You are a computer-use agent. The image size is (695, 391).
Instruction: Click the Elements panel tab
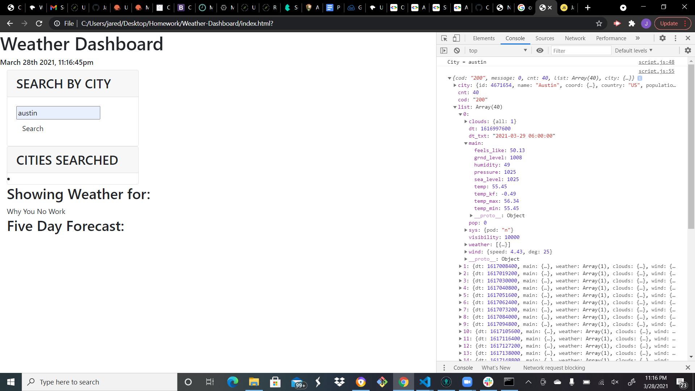click(x=484, y=38)
